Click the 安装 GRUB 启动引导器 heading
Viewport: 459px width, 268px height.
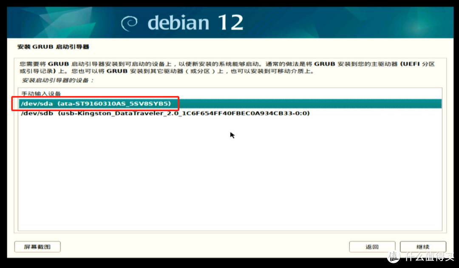point(53,47)
